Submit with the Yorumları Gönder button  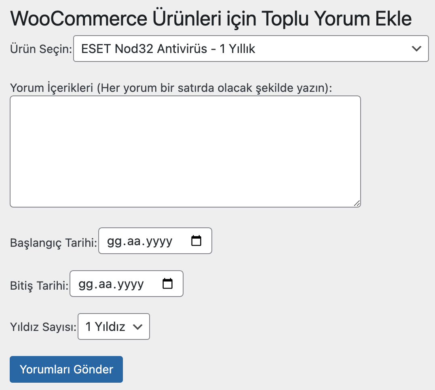[66, 369]
